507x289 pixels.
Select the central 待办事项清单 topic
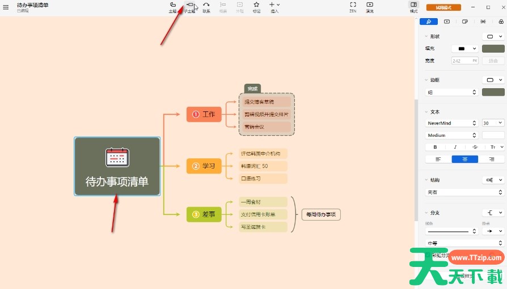(117, 166)
